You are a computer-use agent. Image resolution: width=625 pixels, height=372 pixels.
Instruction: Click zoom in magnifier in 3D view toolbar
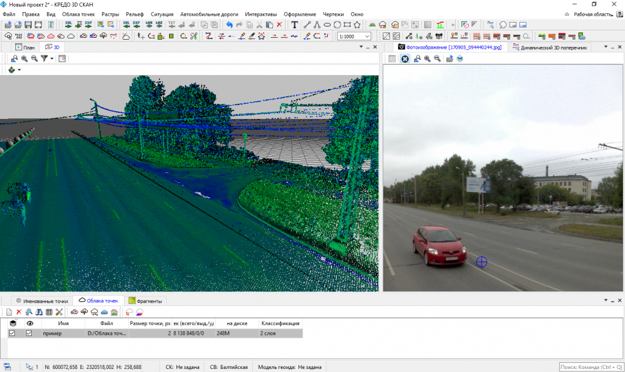point(24,59)
